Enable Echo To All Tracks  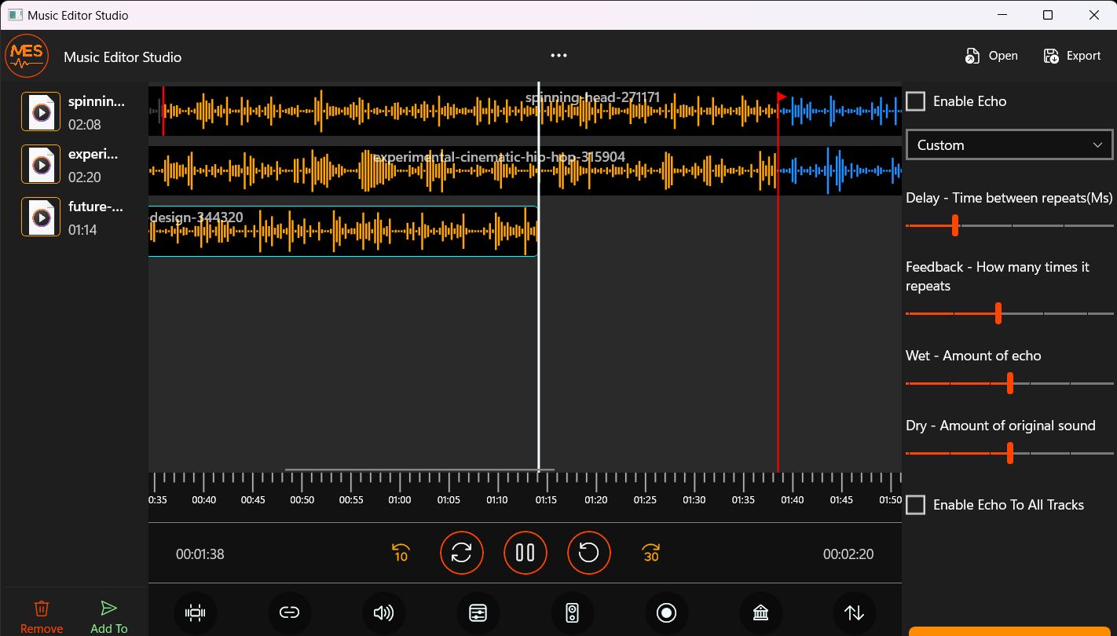tap(915, 505)
